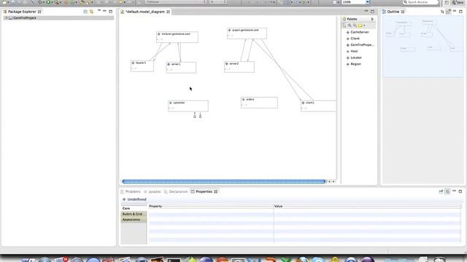Open the Run button dropdown arrow
This screenshot has width=467, height=262.
pyautogui.click(x=52, y=2)
